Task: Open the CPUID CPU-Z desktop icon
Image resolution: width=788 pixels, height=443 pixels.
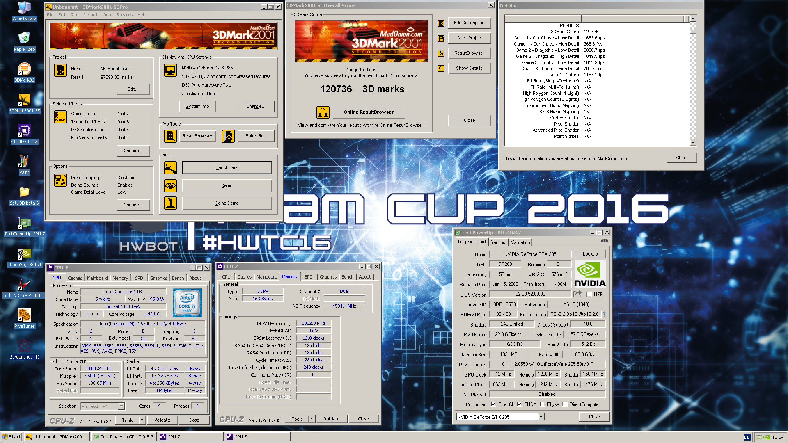Action: [x=24, y=134]
